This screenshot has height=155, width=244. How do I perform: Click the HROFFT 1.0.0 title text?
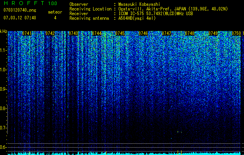[31, 3]
